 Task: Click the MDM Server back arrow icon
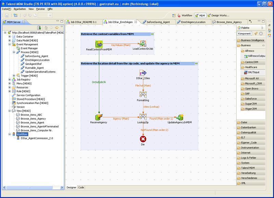point(52,28)
